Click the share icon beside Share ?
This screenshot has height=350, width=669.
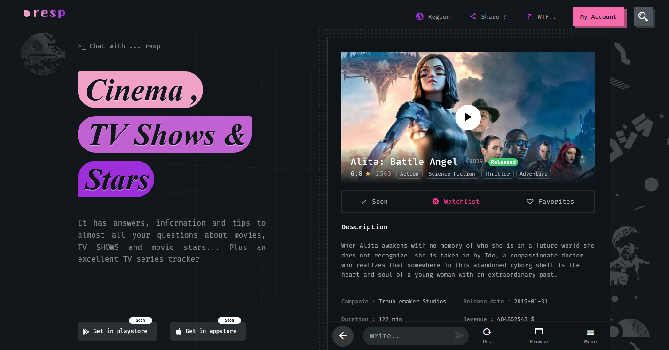473,16
